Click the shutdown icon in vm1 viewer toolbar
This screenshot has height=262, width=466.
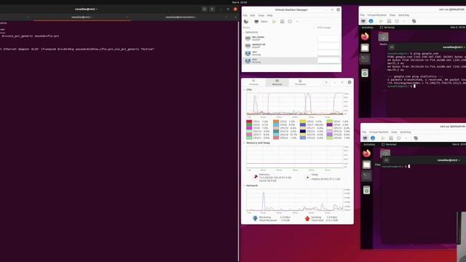[397, 21]
